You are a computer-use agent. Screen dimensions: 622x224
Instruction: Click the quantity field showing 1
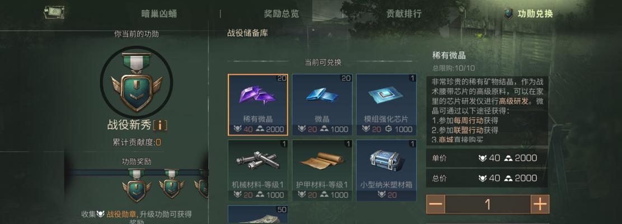(x=488, y=204)
